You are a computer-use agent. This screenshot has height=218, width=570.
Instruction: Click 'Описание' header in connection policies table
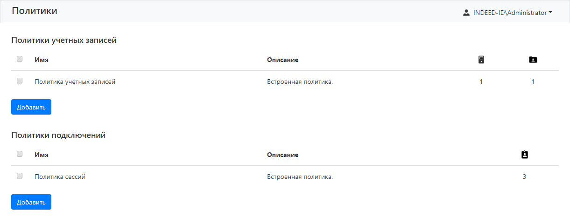tap(282, 155)
